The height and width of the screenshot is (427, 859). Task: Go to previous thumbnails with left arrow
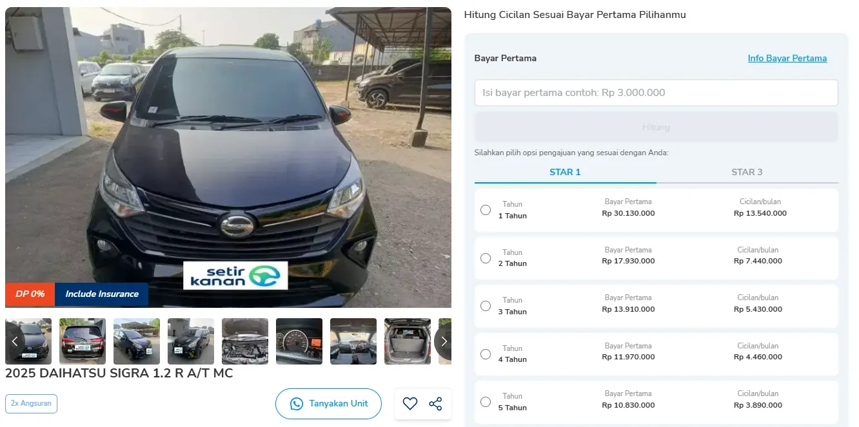[x=15, y=341]
